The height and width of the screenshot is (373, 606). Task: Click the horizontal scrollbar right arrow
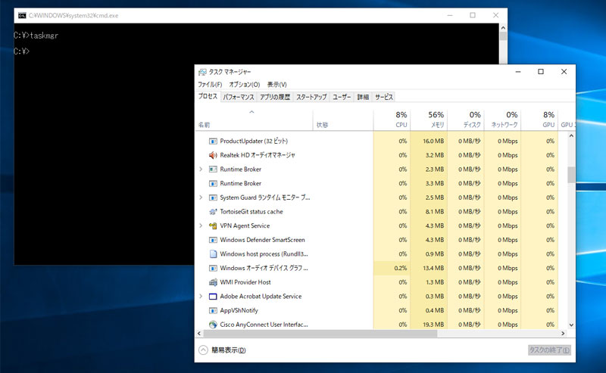click(x=563, y=333)
